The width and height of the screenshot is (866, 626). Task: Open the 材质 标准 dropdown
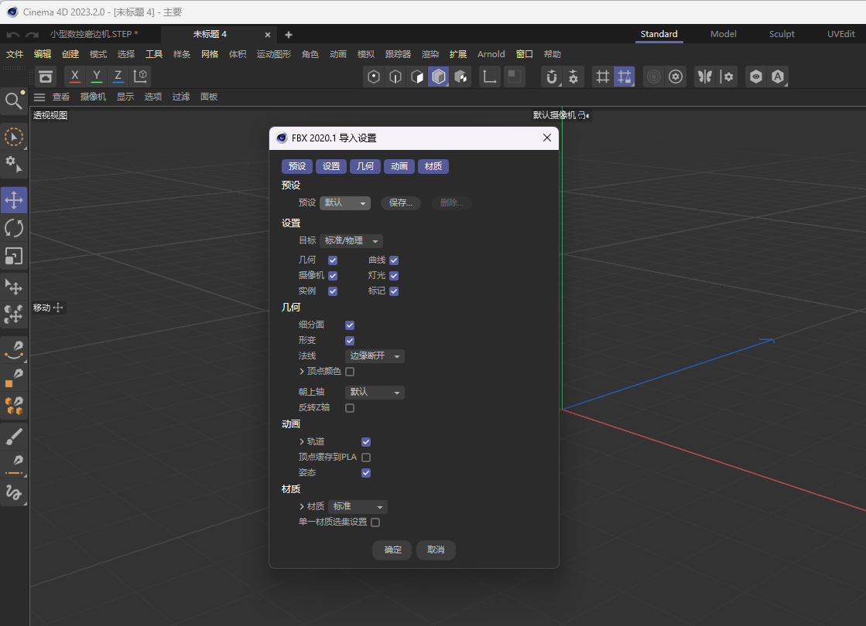[x=358, y=507]
